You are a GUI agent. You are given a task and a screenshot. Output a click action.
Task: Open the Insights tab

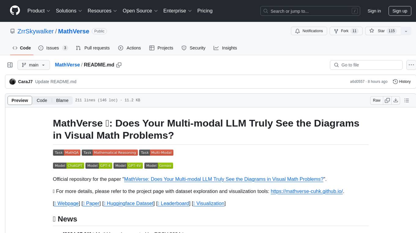(225, 48)
